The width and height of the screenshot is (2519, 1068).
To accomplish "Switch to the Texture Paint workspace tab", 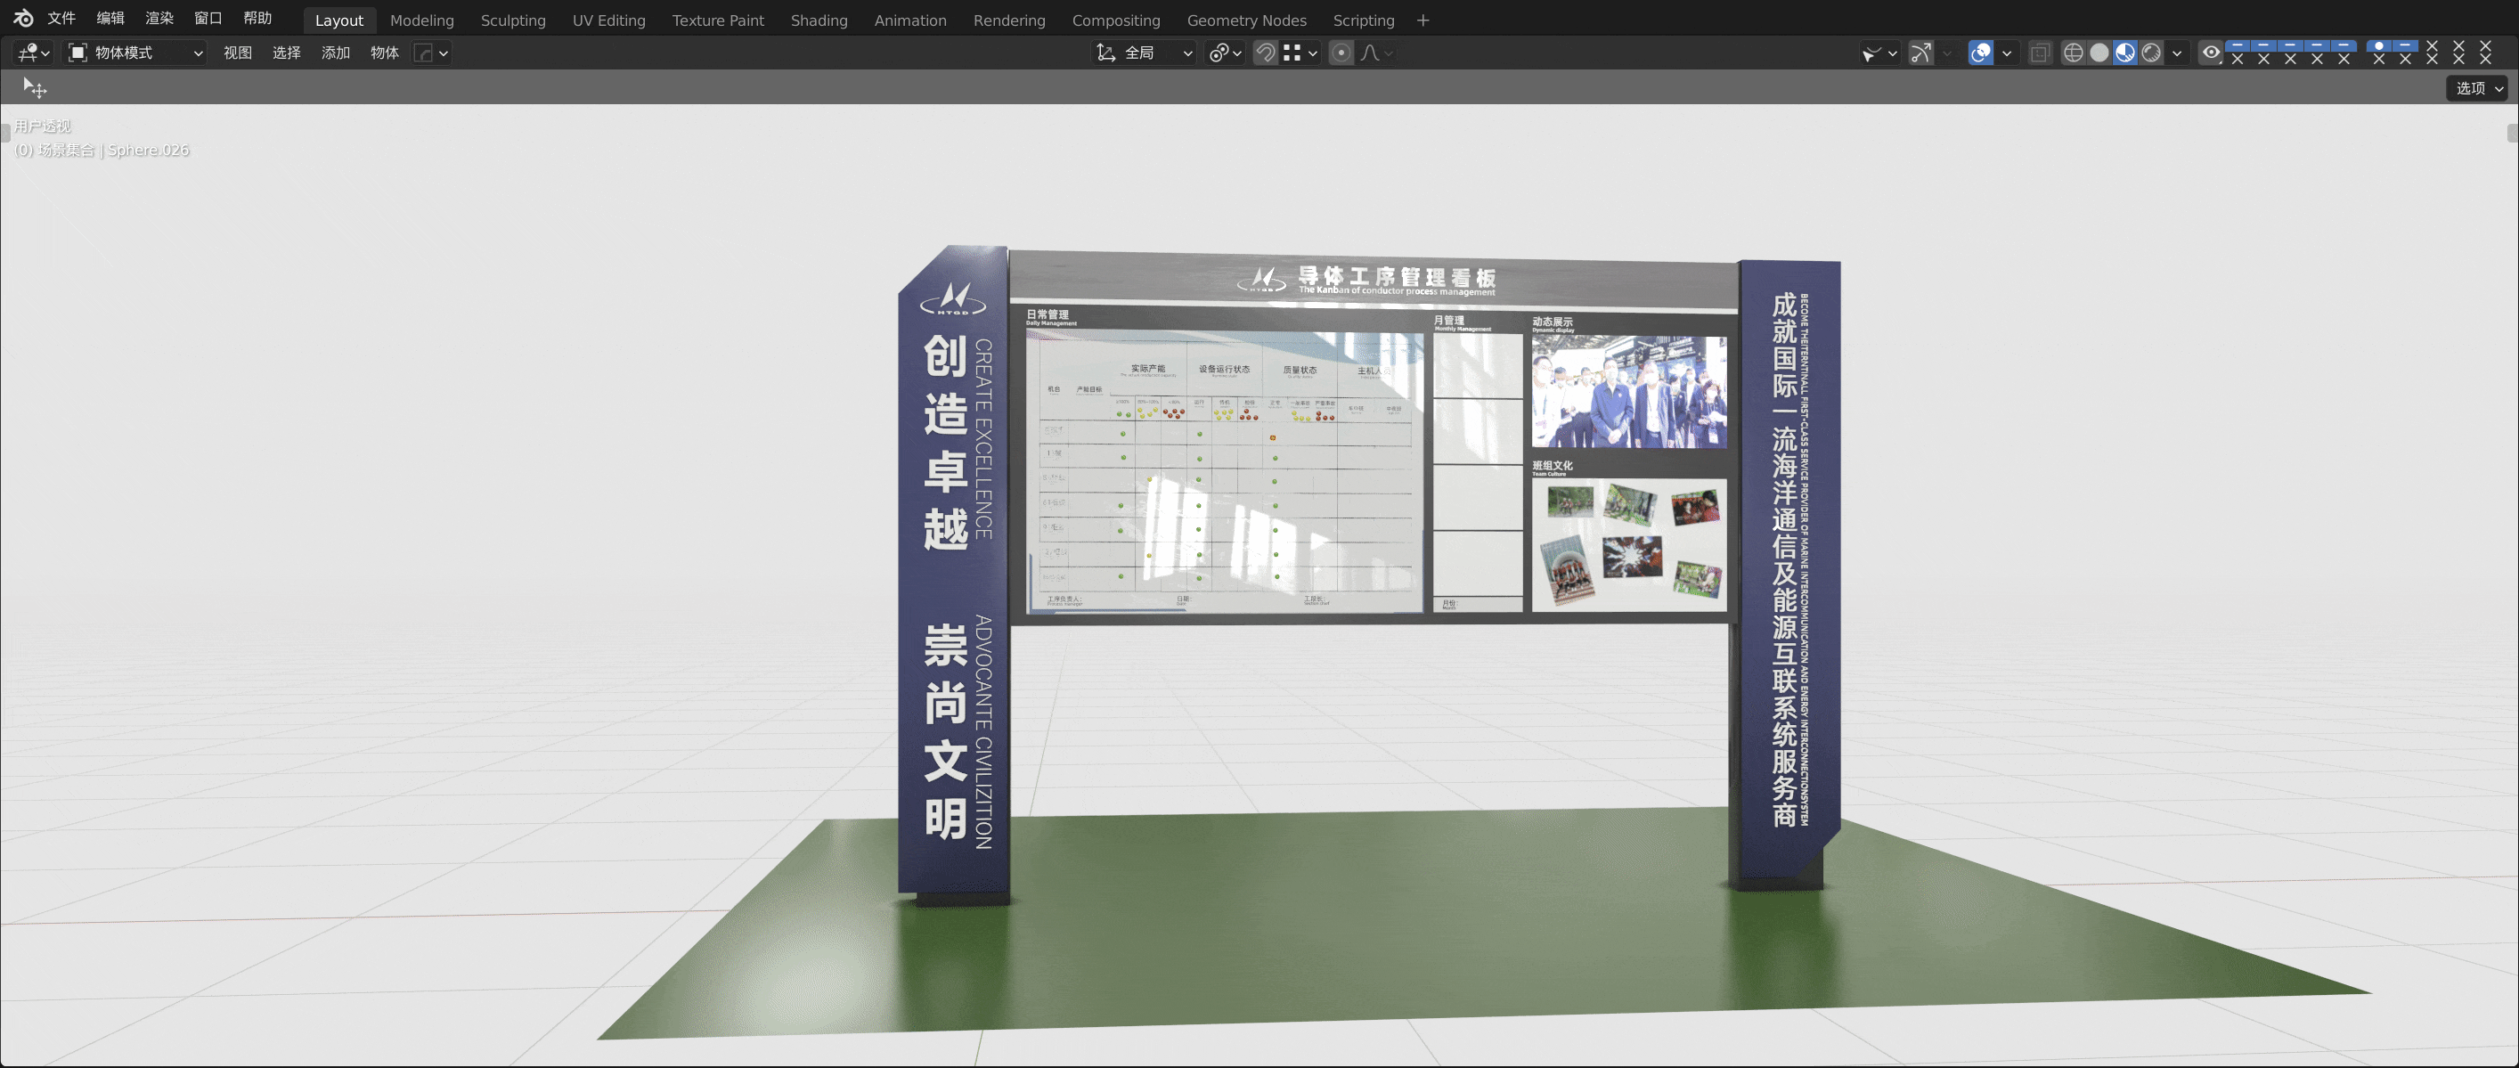I will coord(718,20).
